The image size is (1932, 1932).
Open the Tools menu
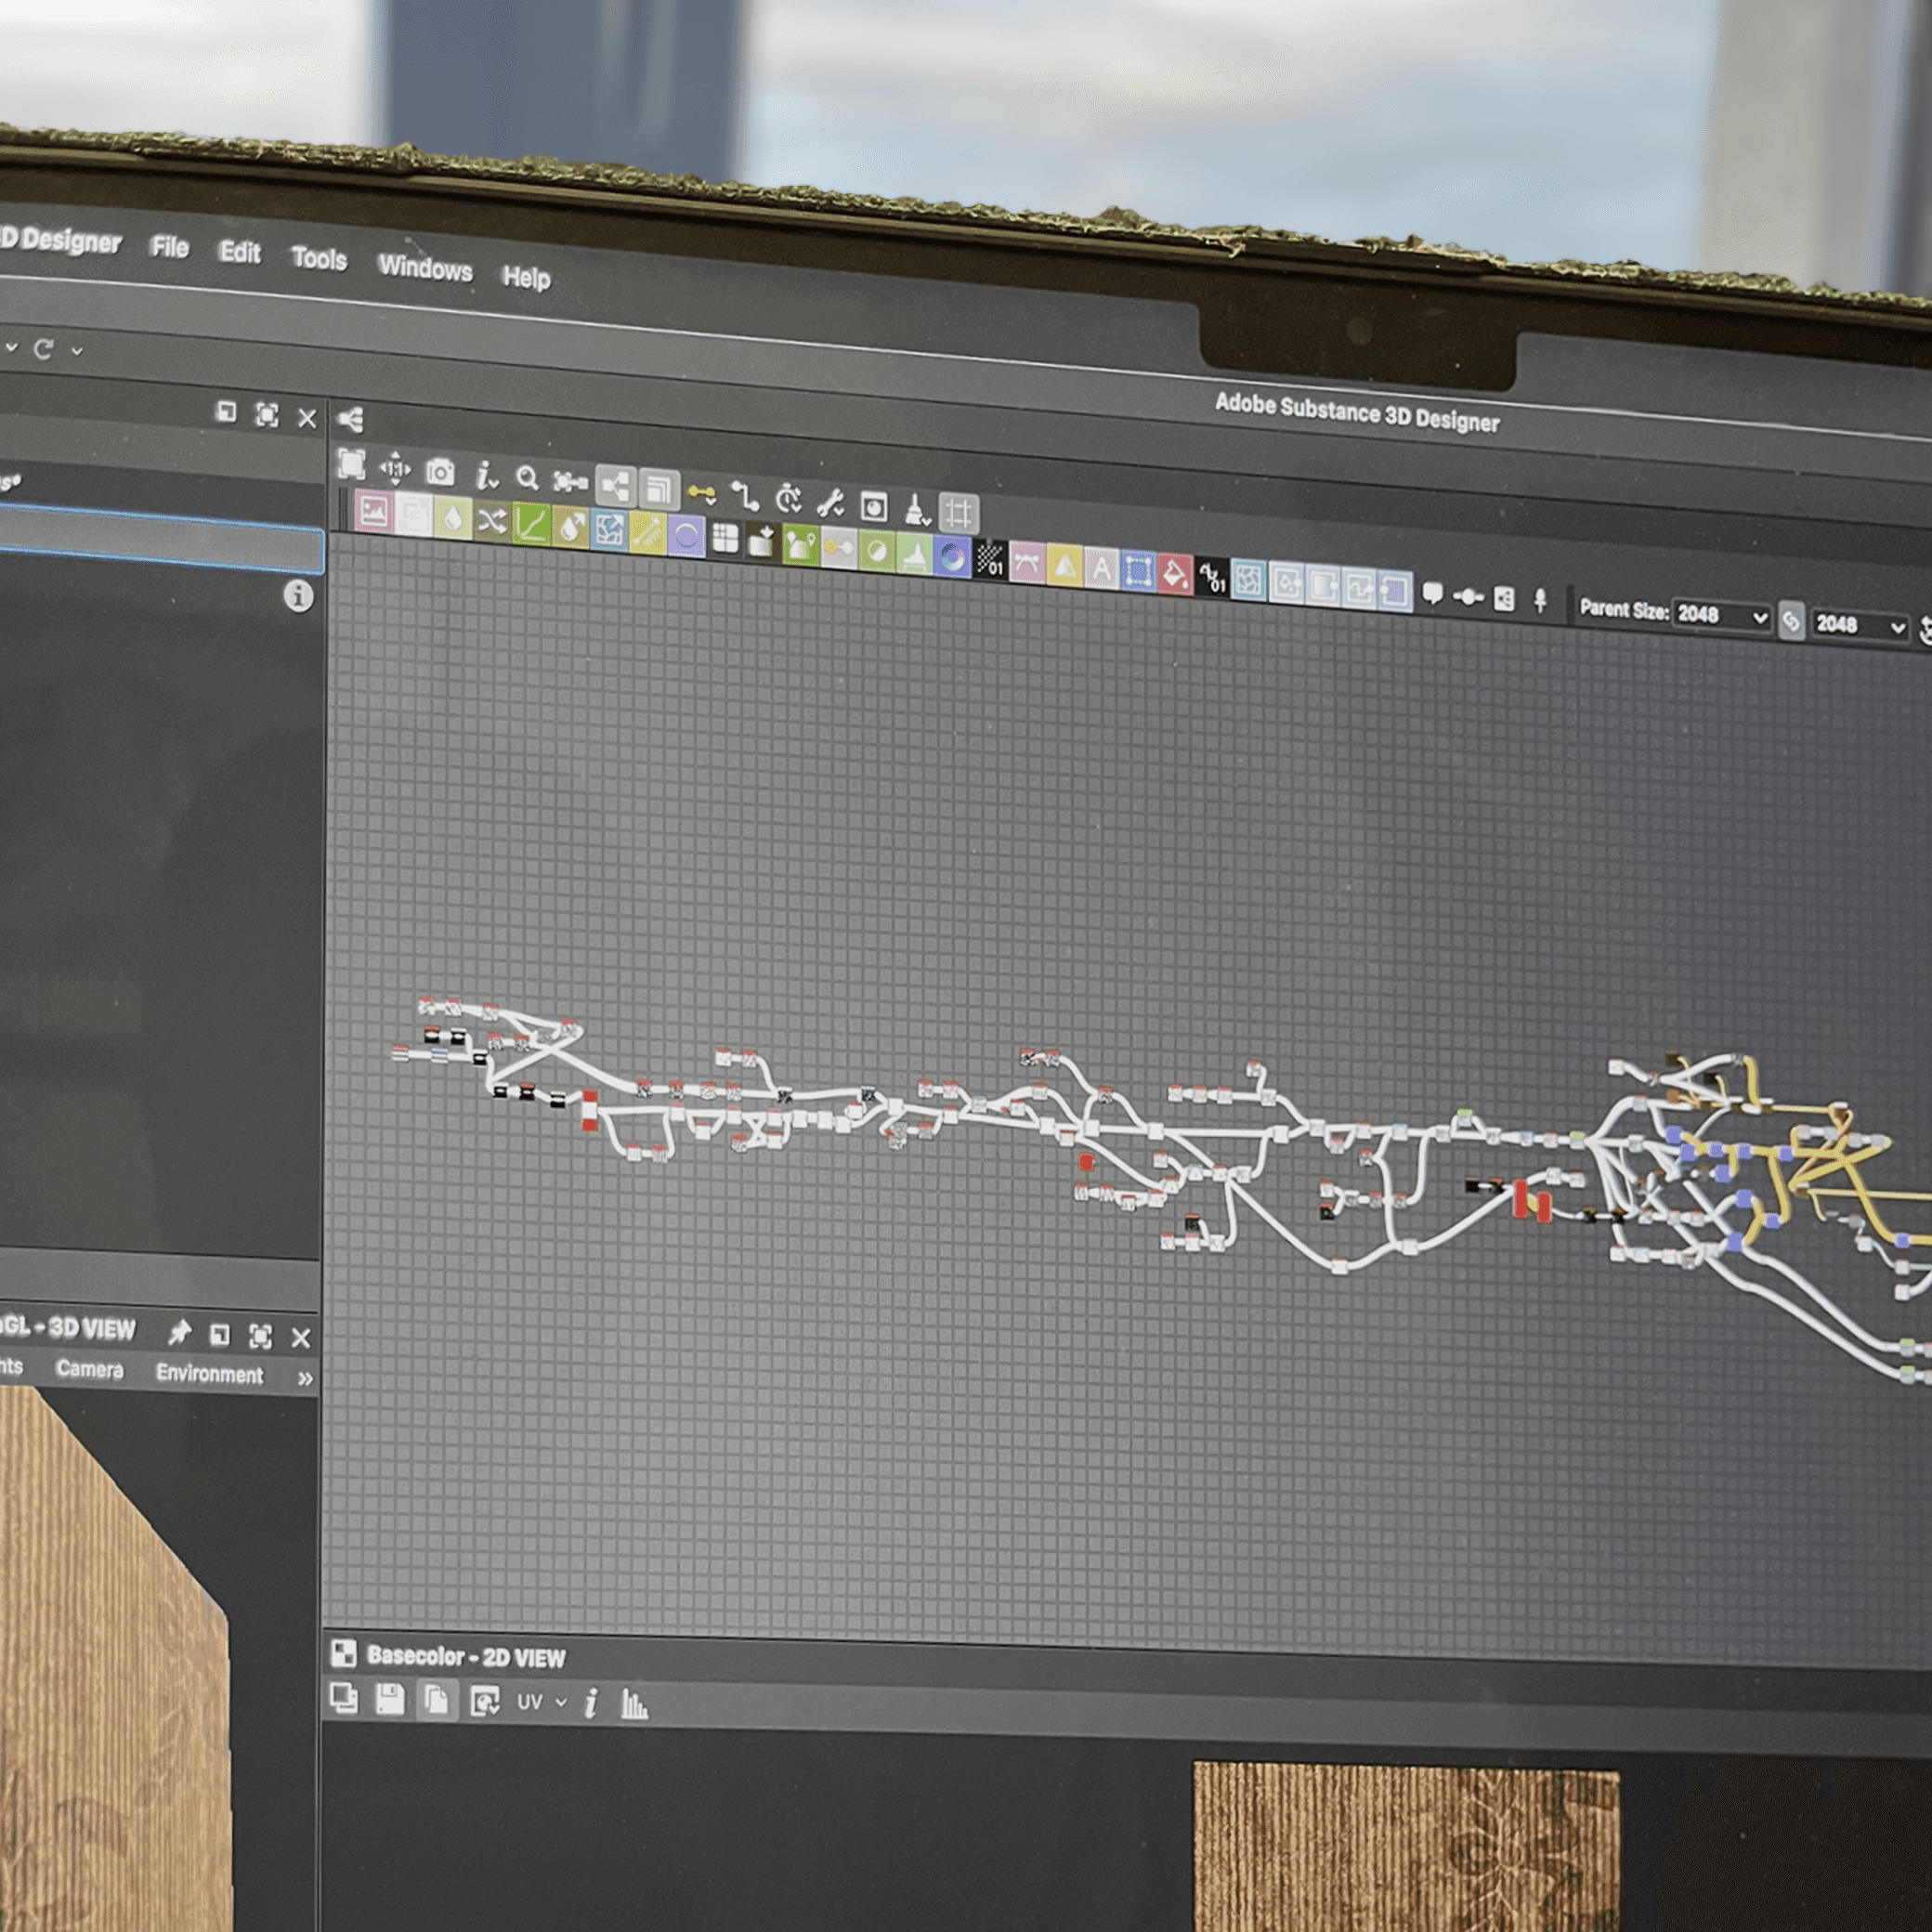319,259
